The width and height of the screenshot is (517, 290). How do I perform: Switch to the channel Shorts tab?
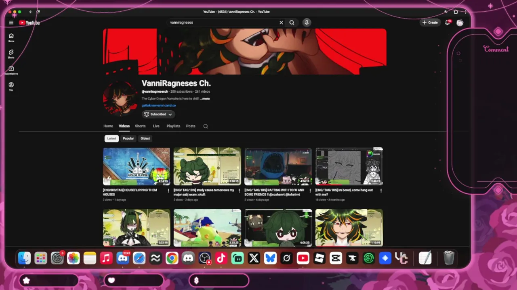pos(140,126)
